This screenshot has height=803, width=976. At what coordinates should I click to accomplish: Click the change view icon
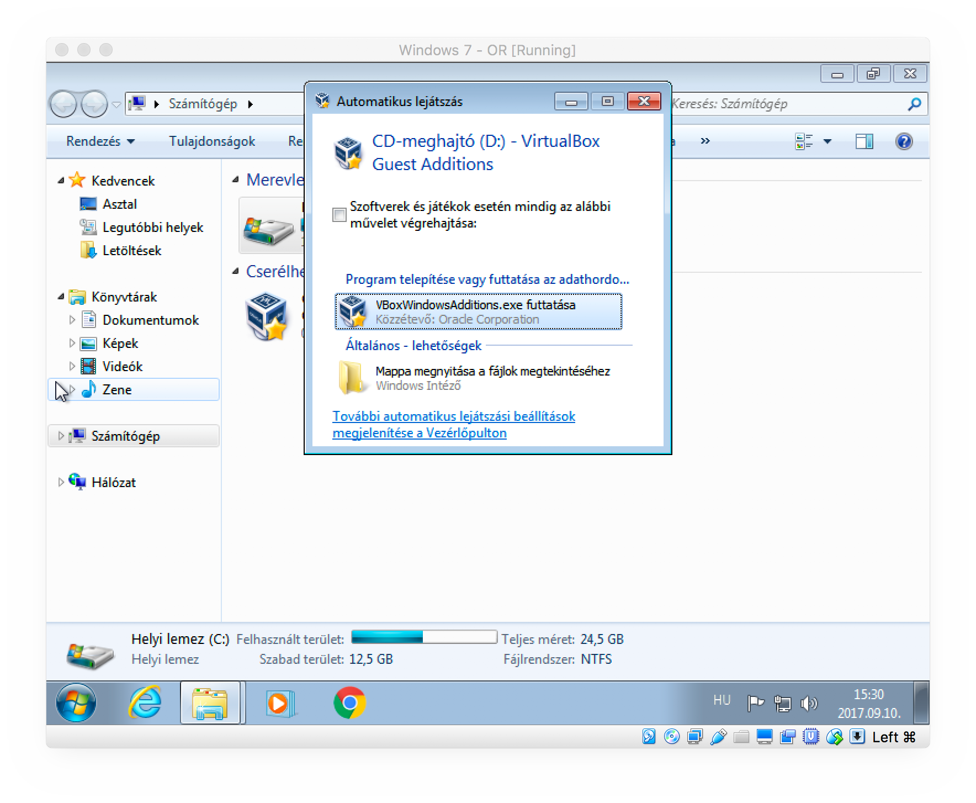coord(804,141)
